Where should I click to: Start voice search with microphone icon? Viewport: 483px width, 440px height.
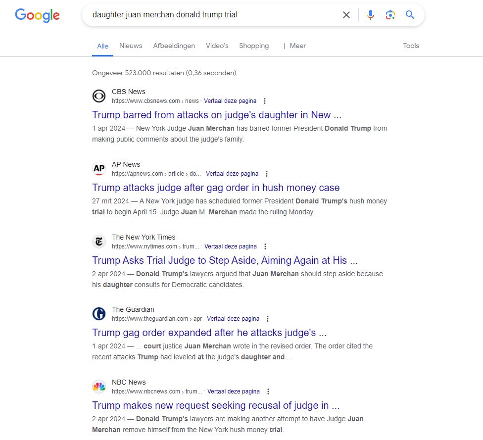point(371,15)
